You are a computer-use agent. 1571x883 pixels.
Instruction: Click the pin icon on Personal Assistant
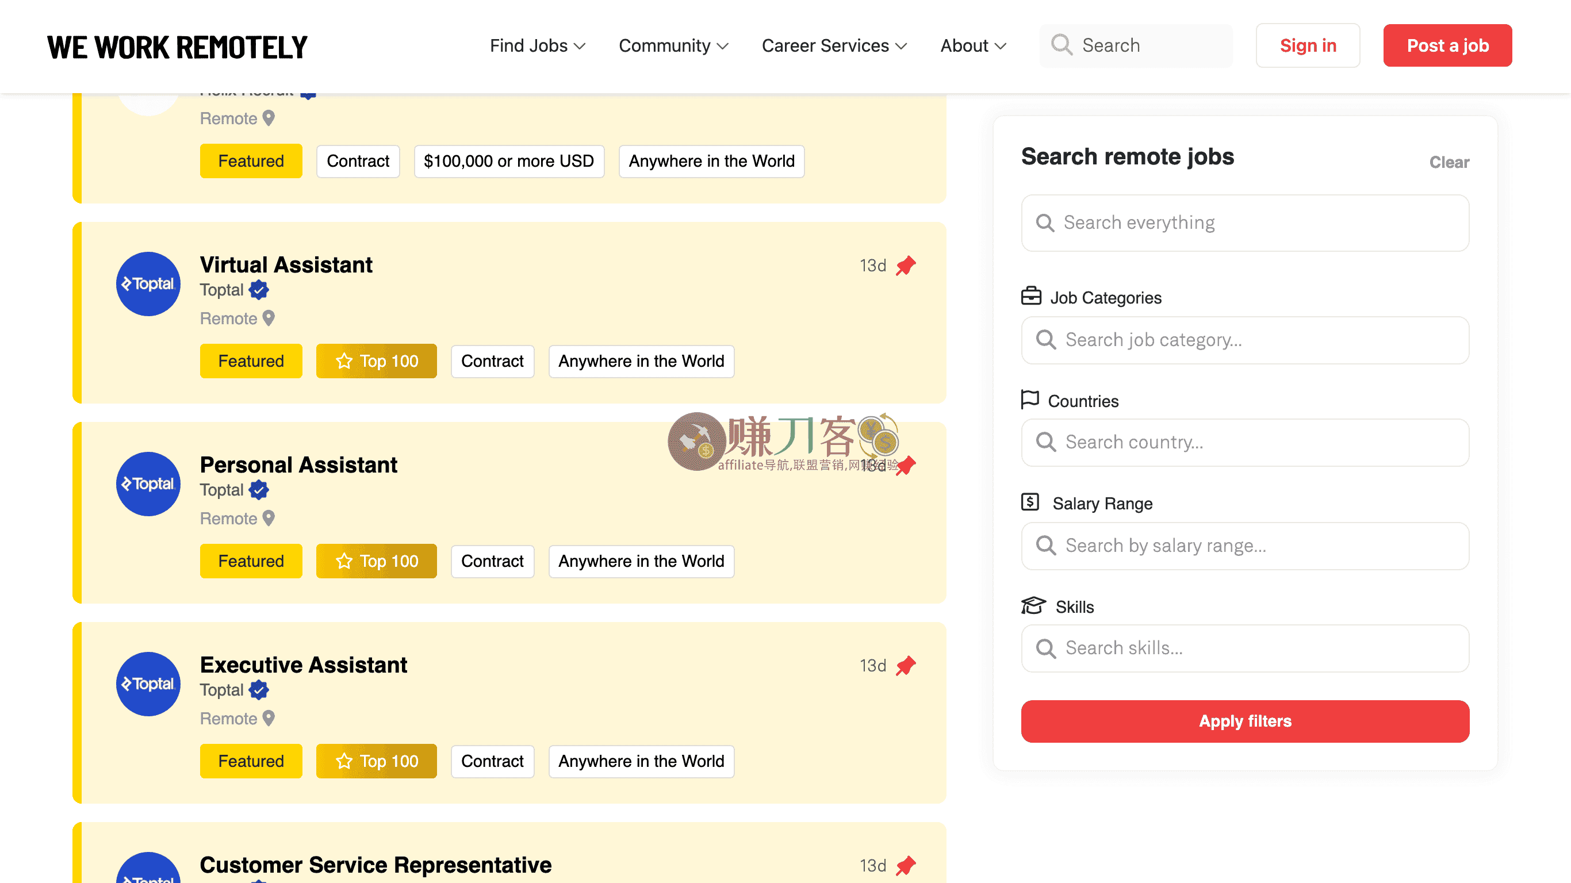pos(907,466)
